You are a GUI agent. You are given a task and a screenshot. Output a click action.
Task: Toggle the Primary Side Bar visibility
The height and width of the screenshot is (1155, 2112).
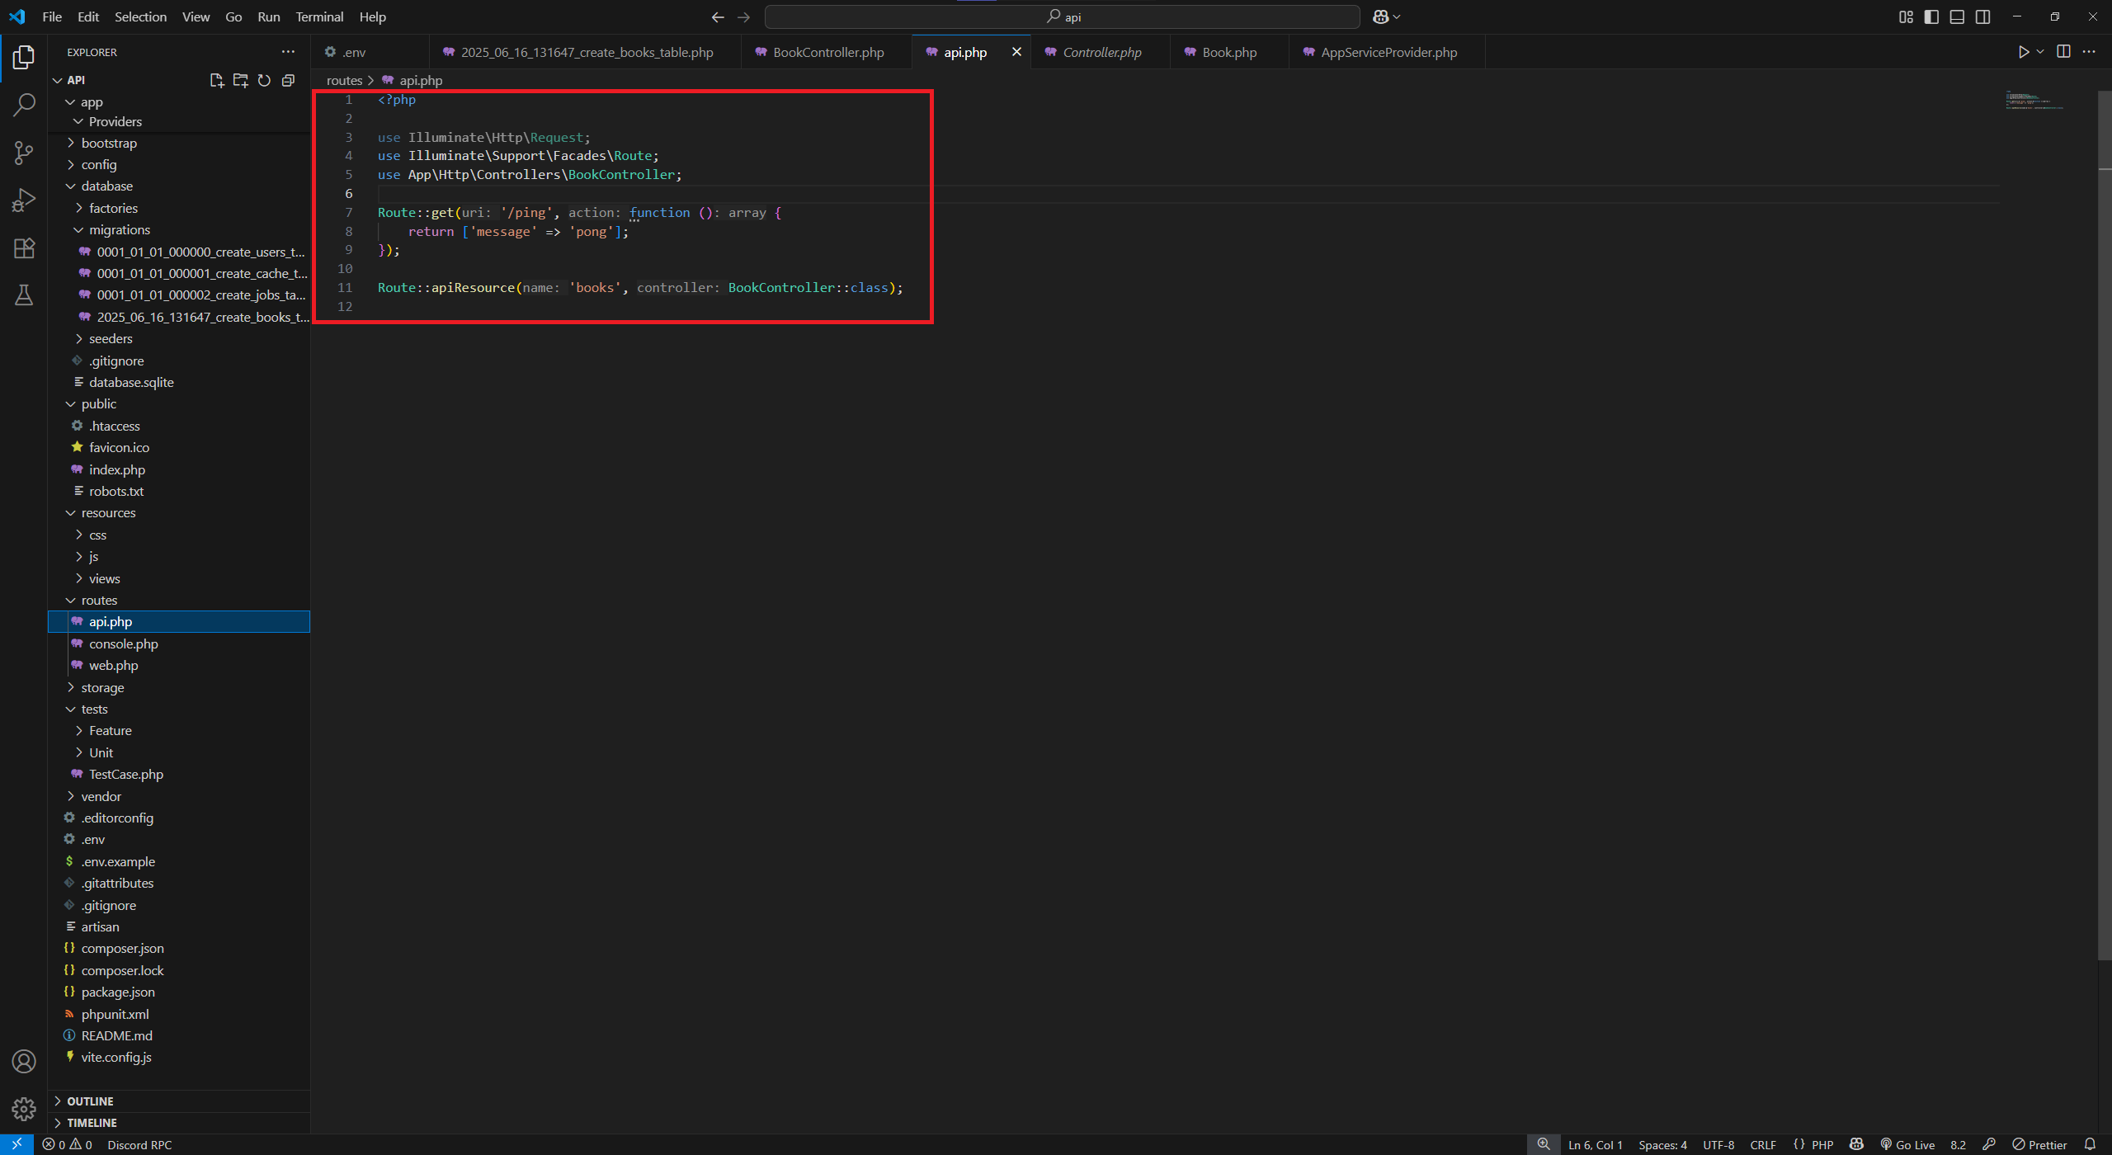[1931, 16]
